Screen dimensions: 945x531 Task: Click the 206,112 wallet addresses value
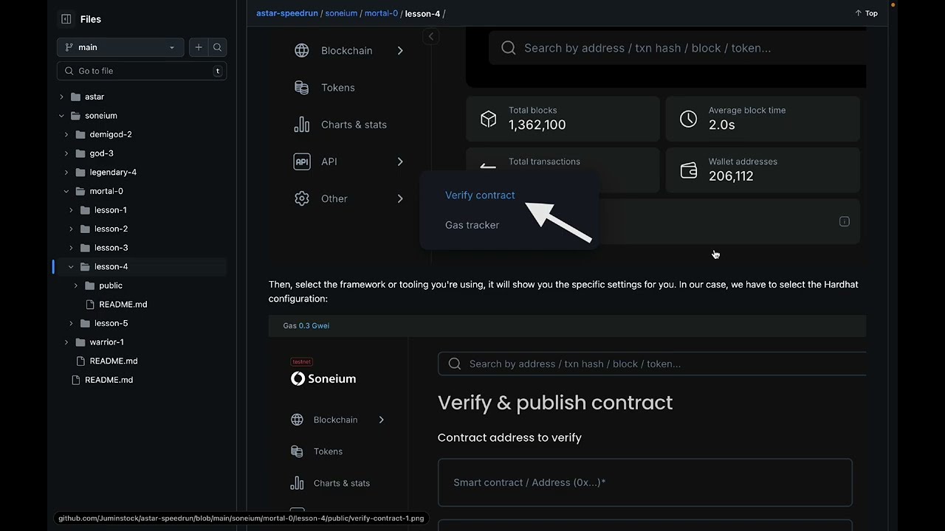point(731,176)
